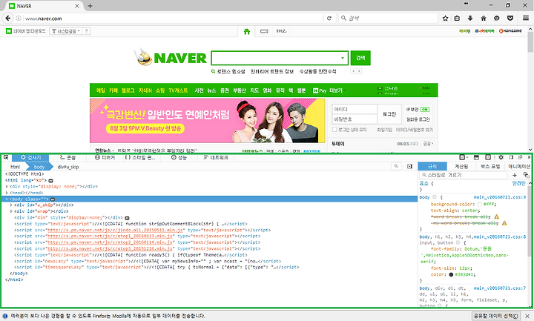Expand the div style display none node

[7, 187]
